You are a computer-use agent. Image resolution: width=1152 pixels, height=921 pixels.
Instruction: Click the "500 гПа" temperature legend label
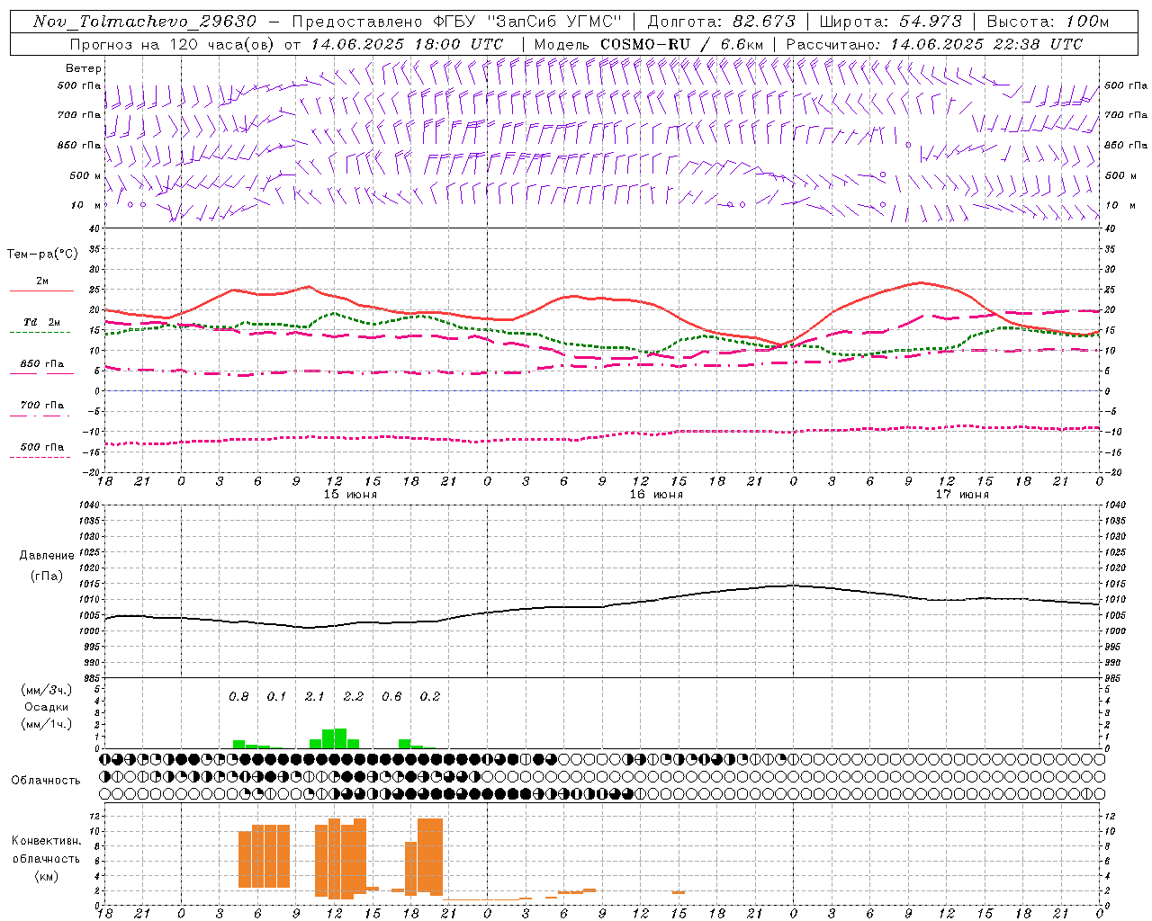[42, 447]
